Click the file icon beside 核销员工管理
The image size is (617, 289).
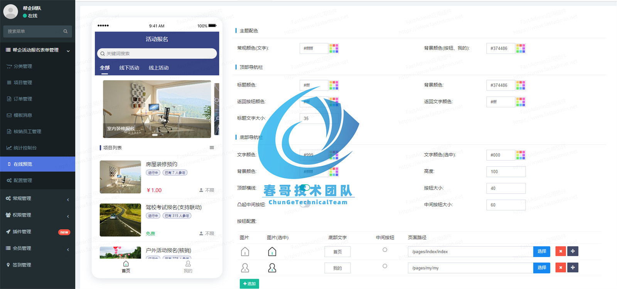(x=9, y=132)
